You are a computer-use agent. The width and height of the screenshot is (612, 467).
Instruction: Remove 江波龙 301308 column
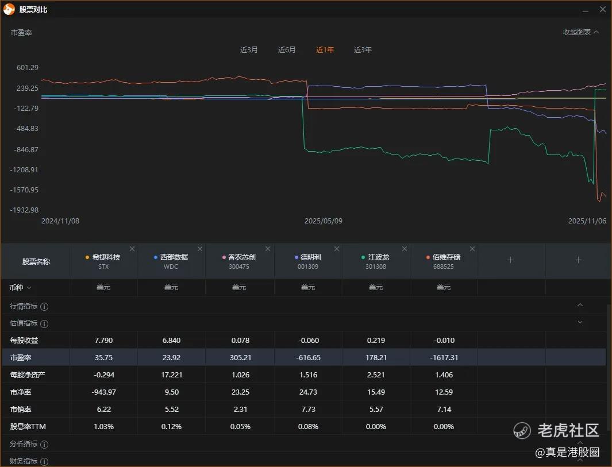(x=405, y=249)
